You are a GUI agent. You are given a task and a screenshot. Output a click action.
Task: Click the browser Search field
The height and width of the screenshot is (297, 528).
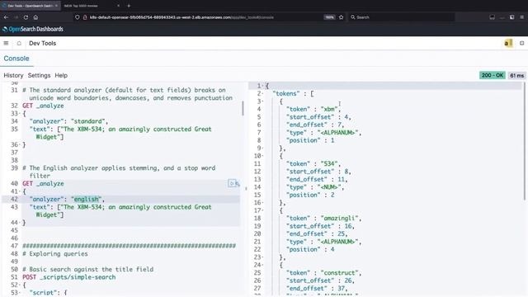[402, 17]
